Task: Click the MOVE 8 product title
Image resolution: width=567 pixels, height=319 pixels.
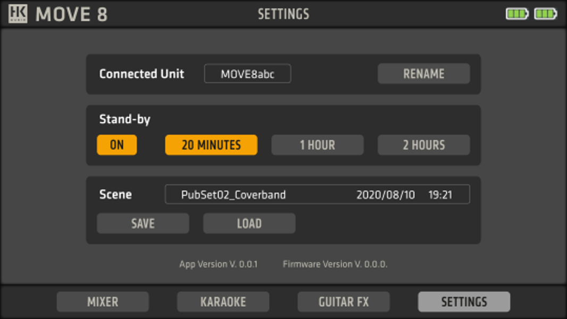Action: pyautogui.click(x=71, y=14)
